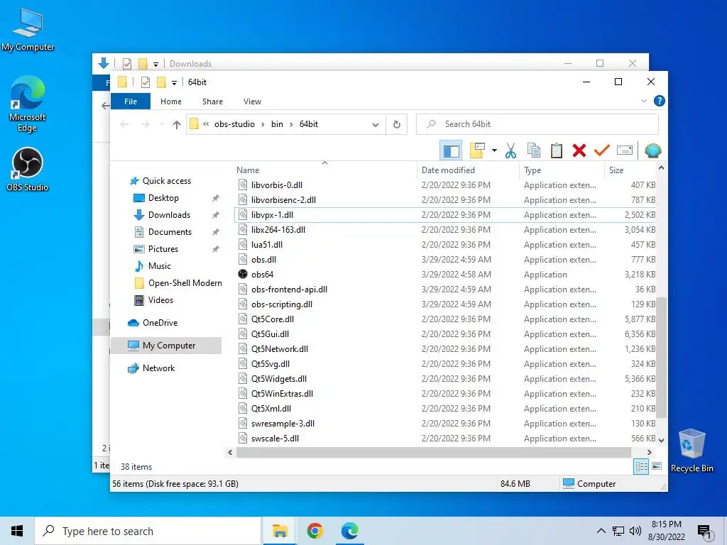
Task: Open Recycle Bin on desktop
Action: [692, 451]
